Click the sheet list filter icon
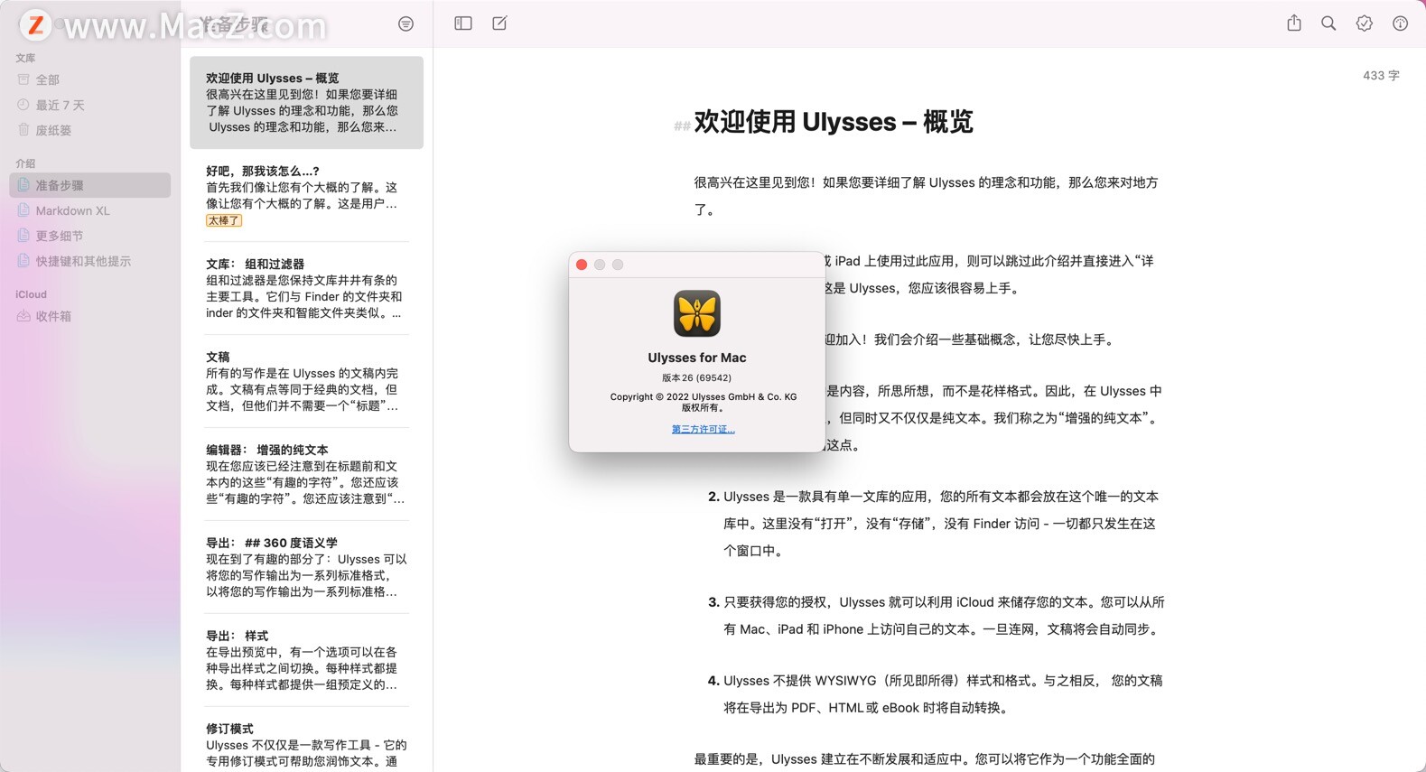 click(x=405, y=23)
